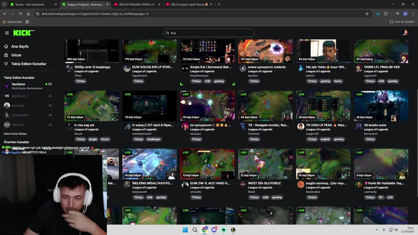Go to browser home page
The width and height of the screenshot is (418, 235).
point(28,14)
